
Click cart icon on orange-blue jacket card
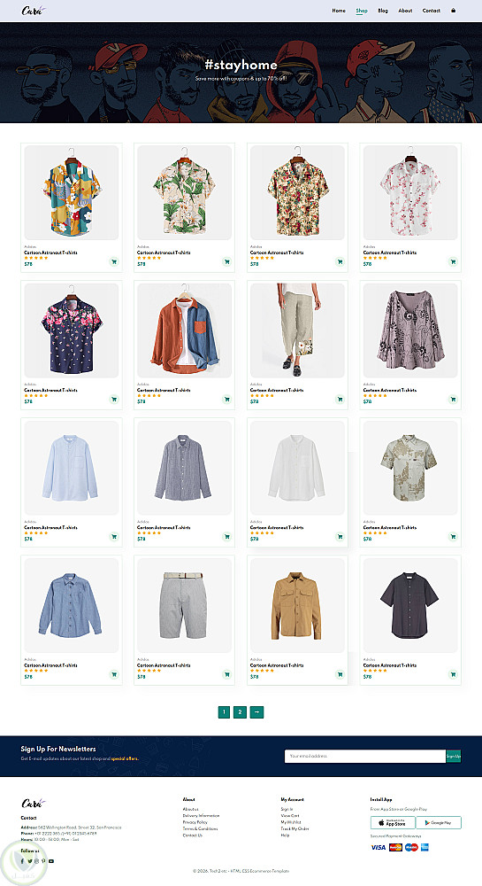[x=226, y=399]
